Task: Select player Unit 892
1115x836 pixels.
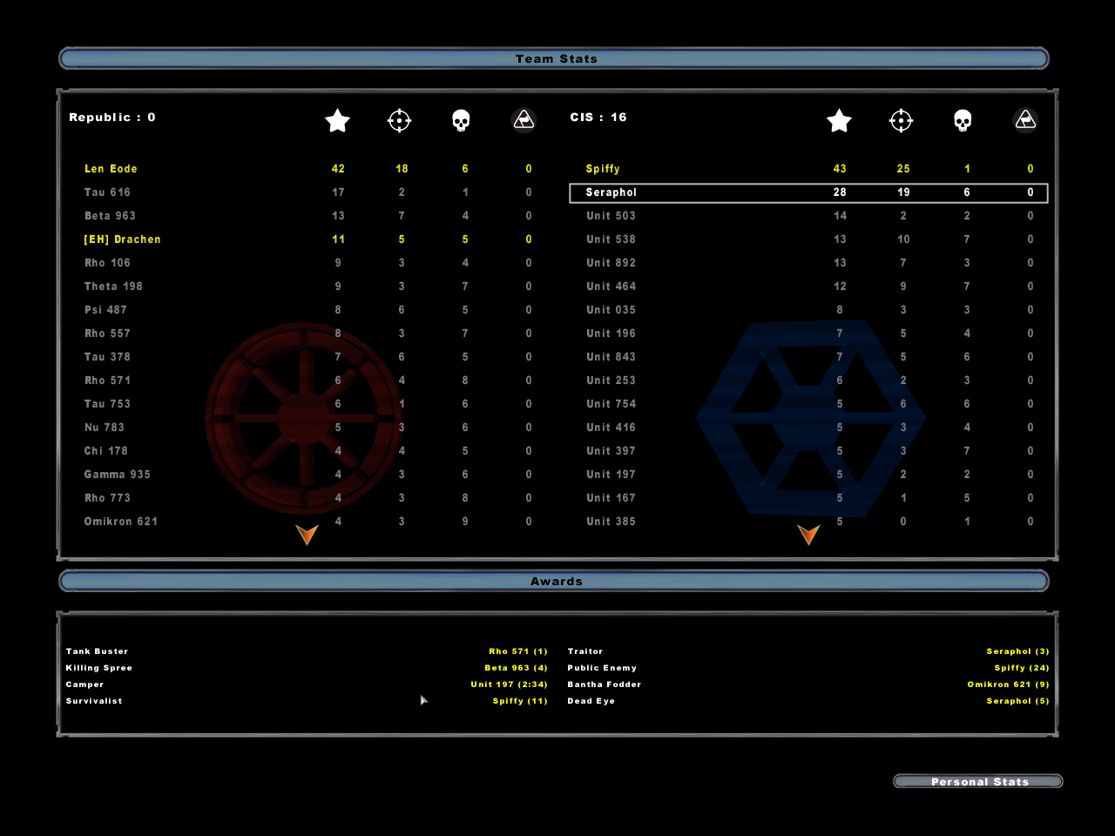Action: coord(611,263)
